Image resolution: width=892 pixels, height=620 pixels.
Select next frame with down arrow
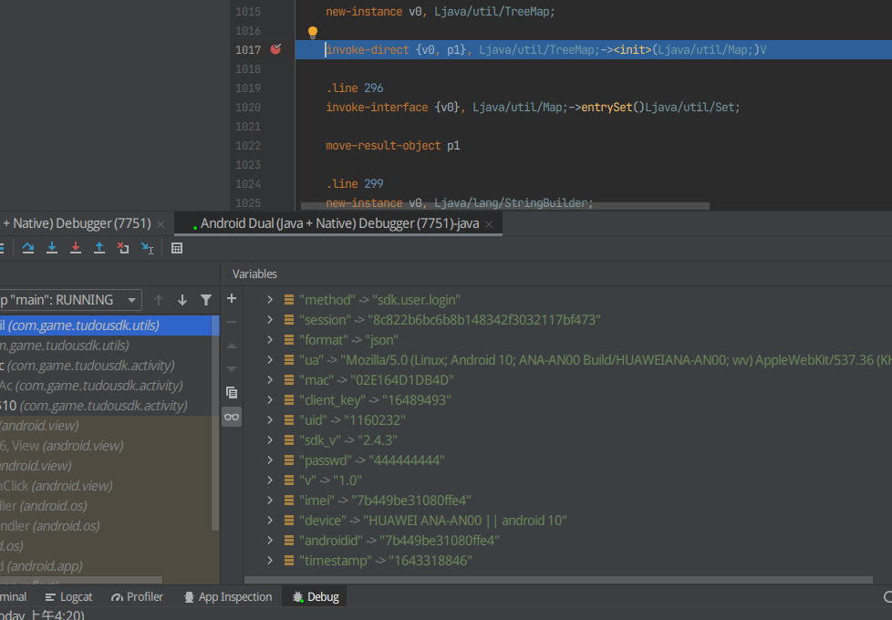coord(182,300)
